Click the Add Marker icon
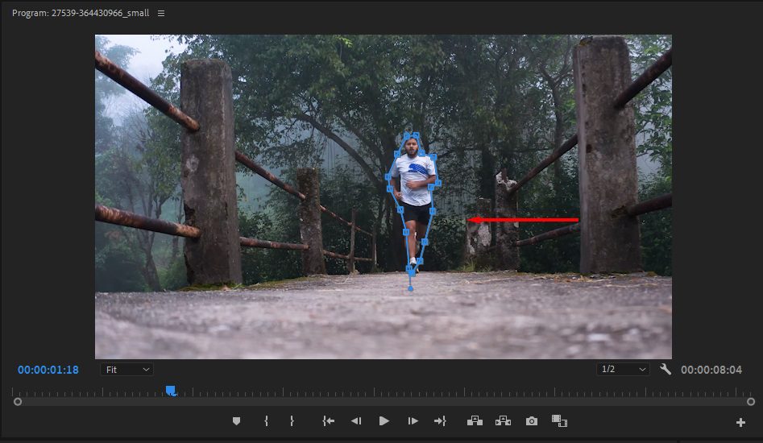The image size is (763, 443). pyautogui.click(x=236, y=421)
